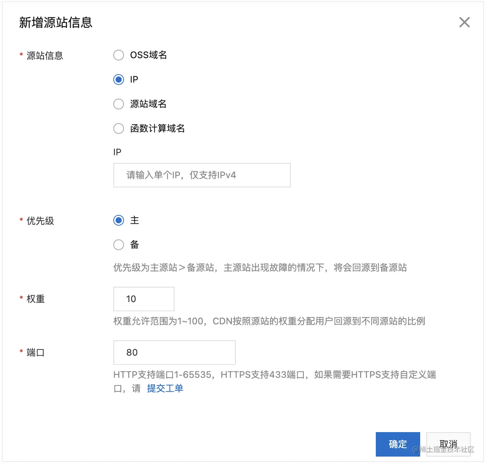The image size is (486, 465).
Task: Click the 端口 port input showing 80
Action: click(x=175, y=353)
